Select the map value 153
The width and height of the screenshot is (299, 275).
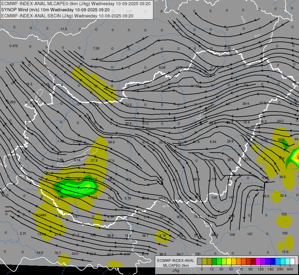(284, 214)
